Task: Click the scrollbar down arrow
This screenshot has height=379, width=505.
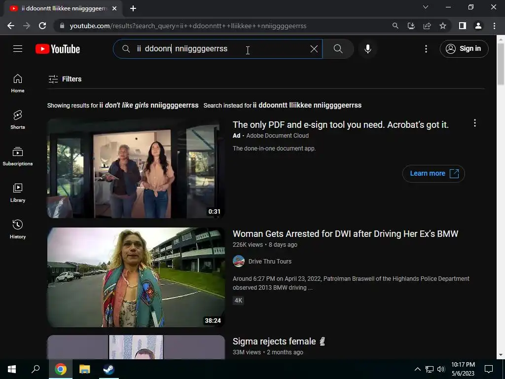Action: click(x=501, y=355)
